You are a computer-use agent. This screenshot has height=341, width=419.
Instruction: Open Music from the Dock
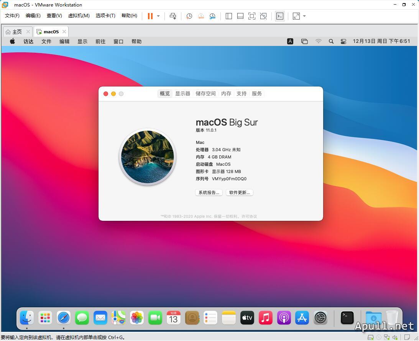pos(265,318)
